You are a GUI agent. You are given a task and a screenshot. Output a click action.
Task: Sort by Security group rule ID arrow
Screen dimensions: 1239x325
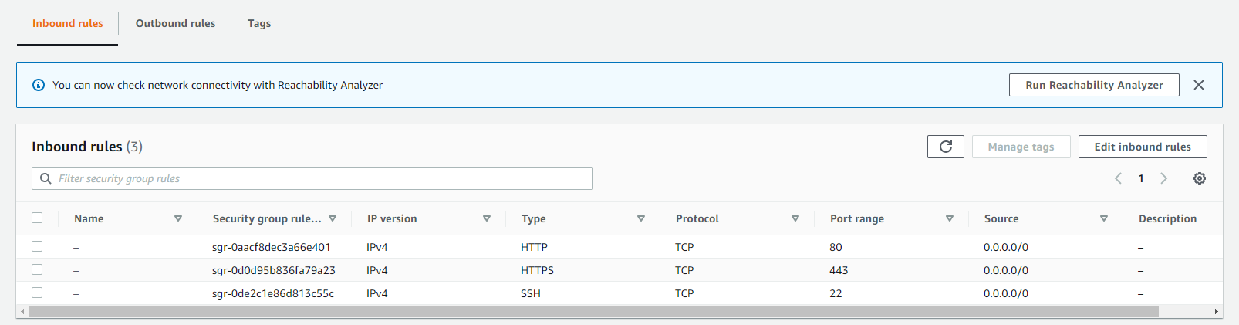click(x=333, y=218)
